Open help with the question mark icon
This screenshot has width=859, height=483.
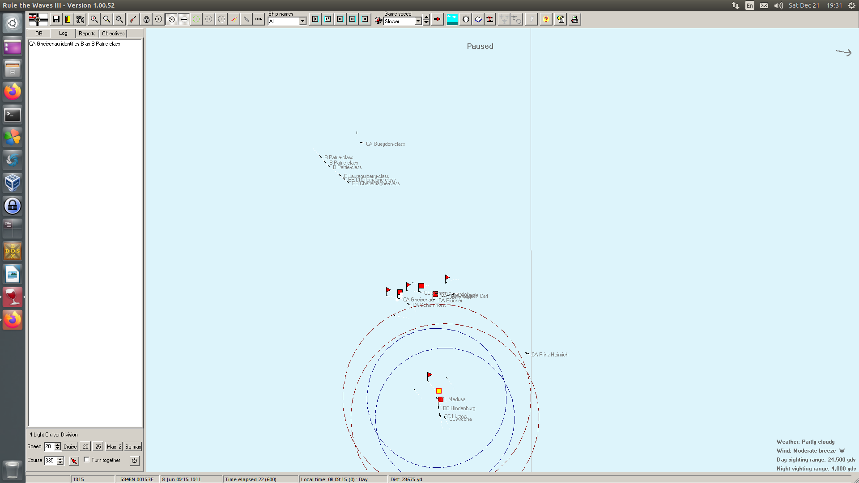(546, 19)
